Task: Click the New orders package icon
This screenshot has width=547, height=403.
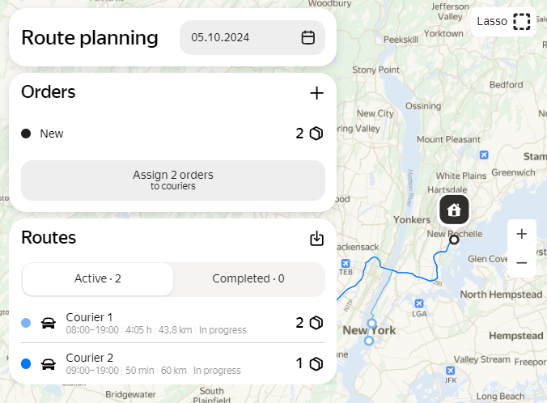Action: point(316,134)
